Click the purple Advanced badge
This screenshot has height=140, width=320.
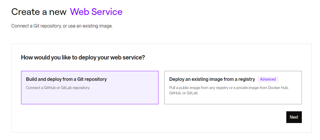[x=268, y=79]
